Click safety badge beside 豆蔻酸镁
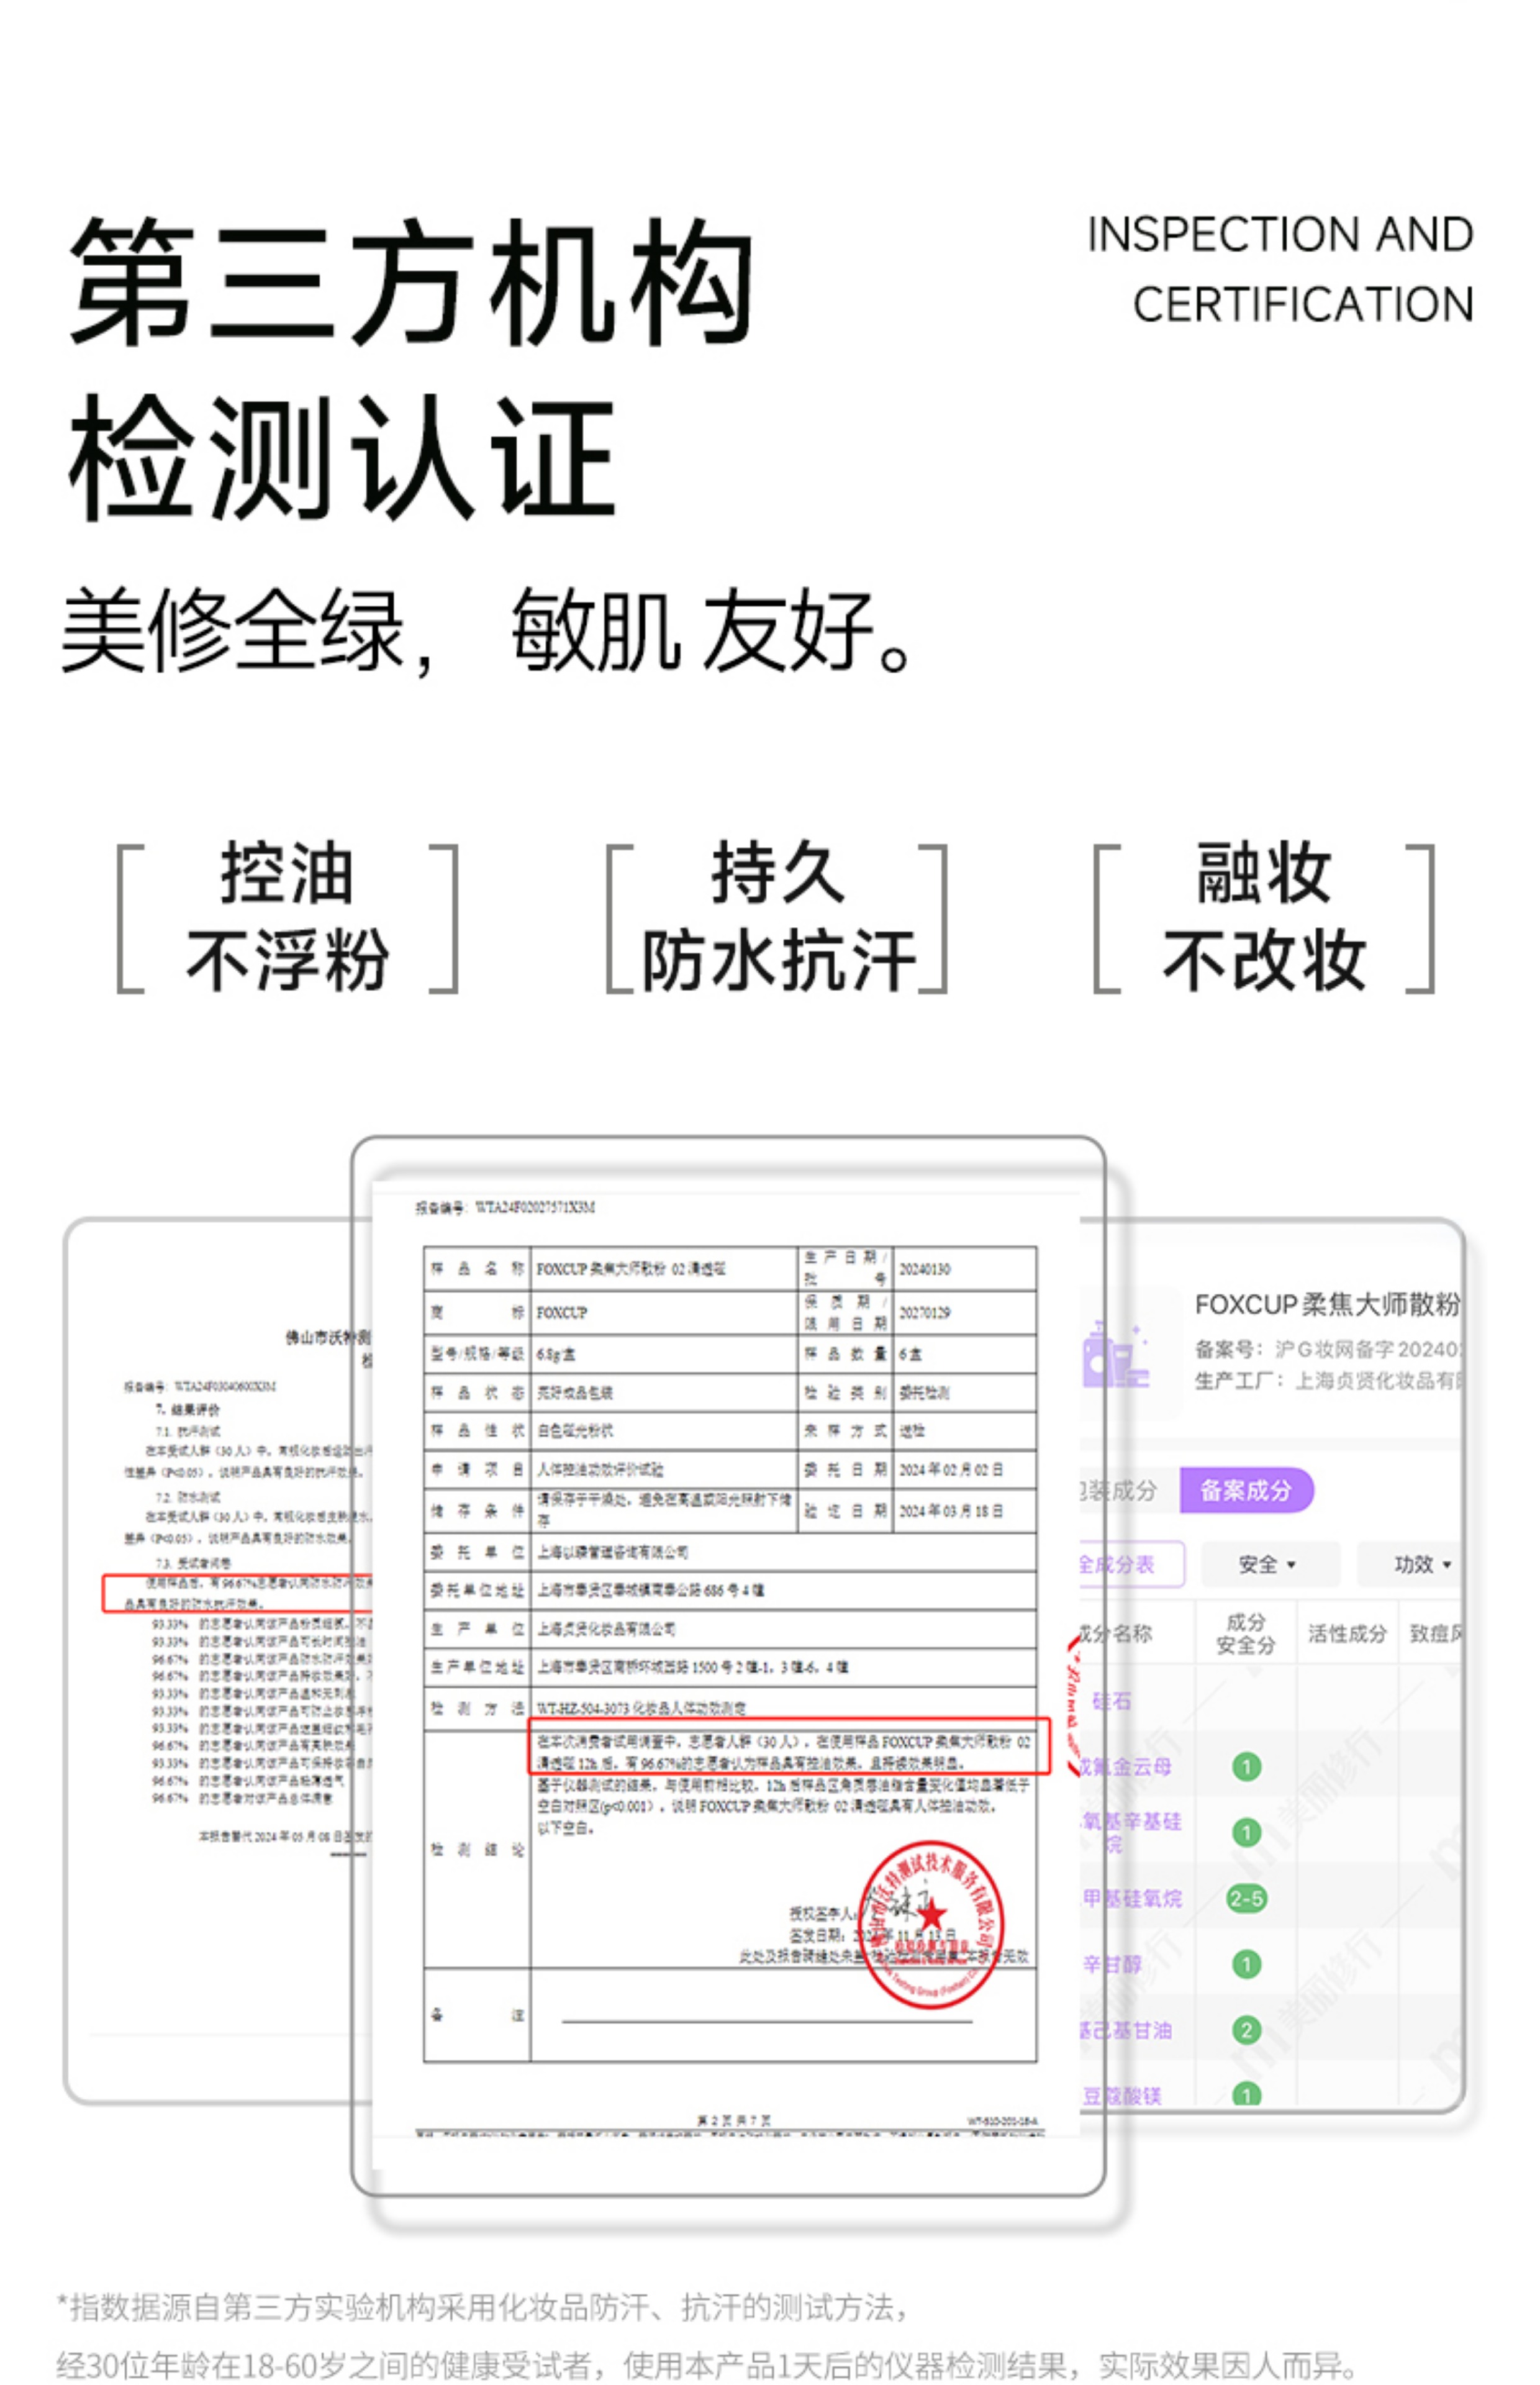Viewport: 1540px width, 2385px height. click(x=1246, y=2094)
